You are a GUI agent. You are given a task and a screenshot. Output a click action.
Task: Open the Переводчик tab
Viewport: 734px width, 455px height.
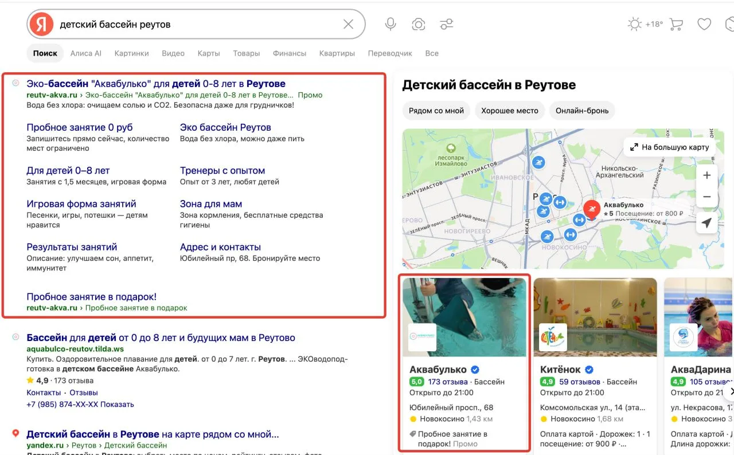(390, 53)
